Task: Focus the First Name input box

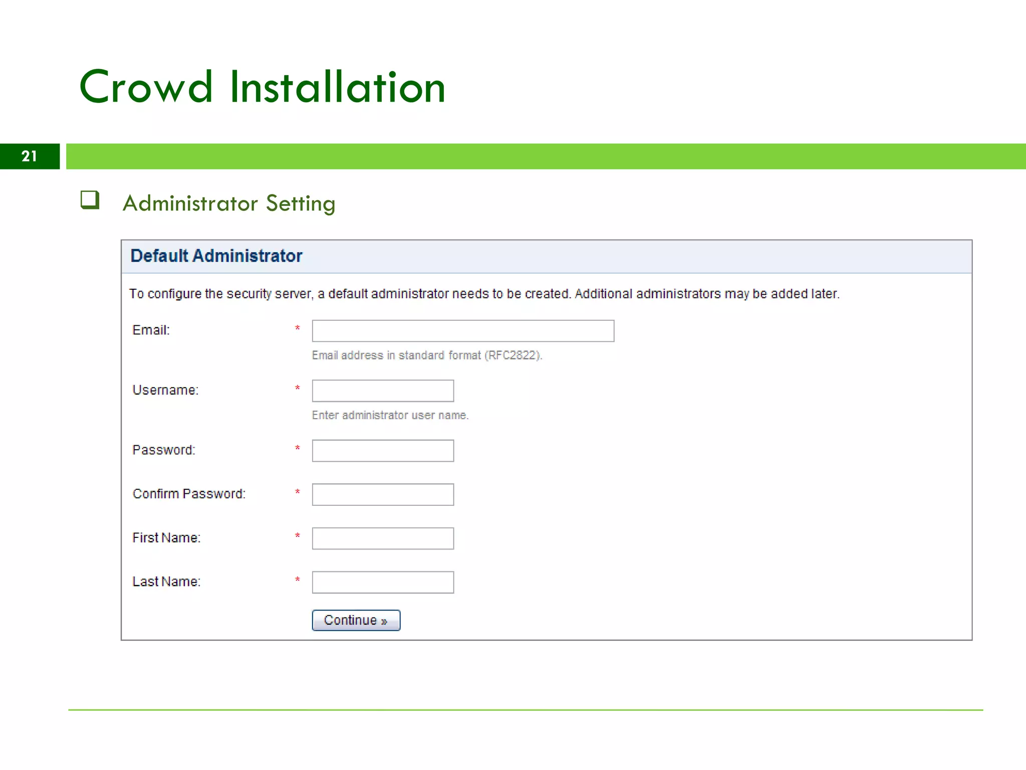Action: pyautogui.click(x=383, y=538)
